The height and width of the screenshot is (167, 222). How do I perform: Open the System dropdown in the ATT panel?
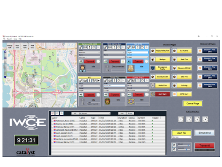pyautogui.click(x=90, y=86)
